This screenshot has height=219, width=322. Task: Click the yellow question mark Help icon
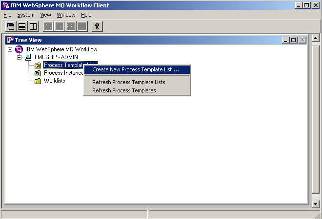(97, 26)
